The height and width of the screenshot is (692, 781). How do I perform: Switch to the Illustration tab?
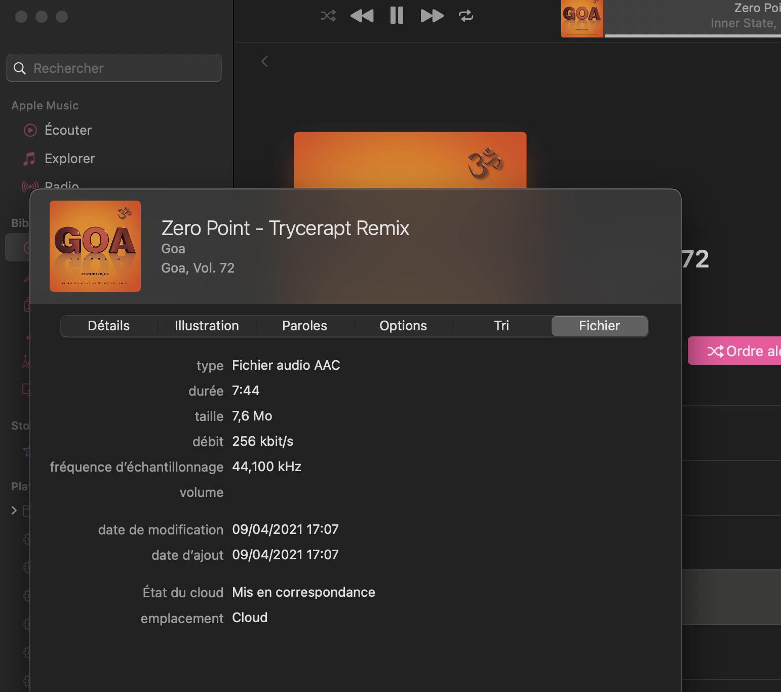pos(207,326)
